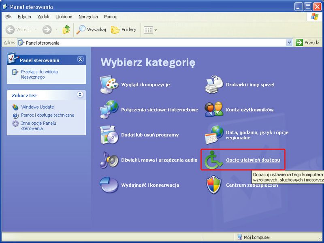Image resolution: width=324 pixels, height=243 pixels.
Task: Open Wygląd i kompozycje category text
Action: [x=145, y=85]
